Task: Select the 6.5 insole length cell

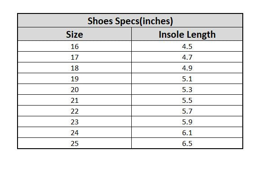Action: coord(187,143)
